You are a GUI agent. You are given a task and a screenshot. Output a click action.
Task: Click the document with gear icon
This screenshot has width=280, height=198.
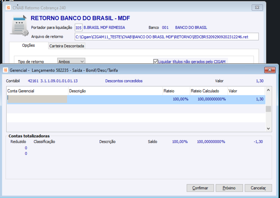19,26
